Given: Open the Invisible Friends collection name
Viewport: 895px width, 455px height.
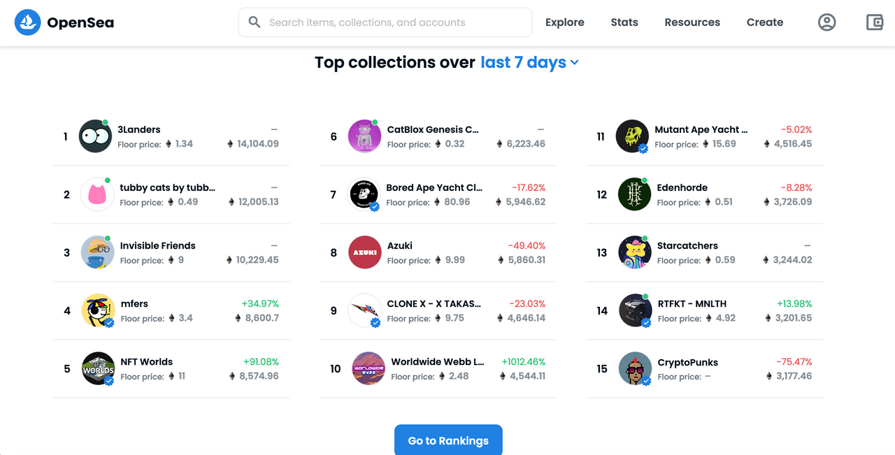Looking at the screenshot, I should (158, 245).
